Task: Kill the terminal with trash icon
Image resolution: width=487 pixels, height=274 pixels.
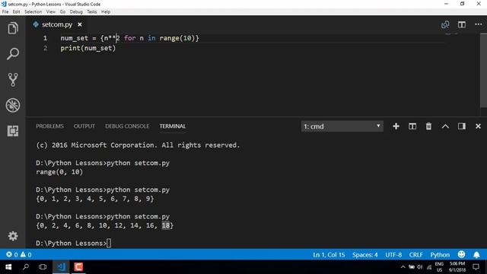Action: click(x=428, y=126)
